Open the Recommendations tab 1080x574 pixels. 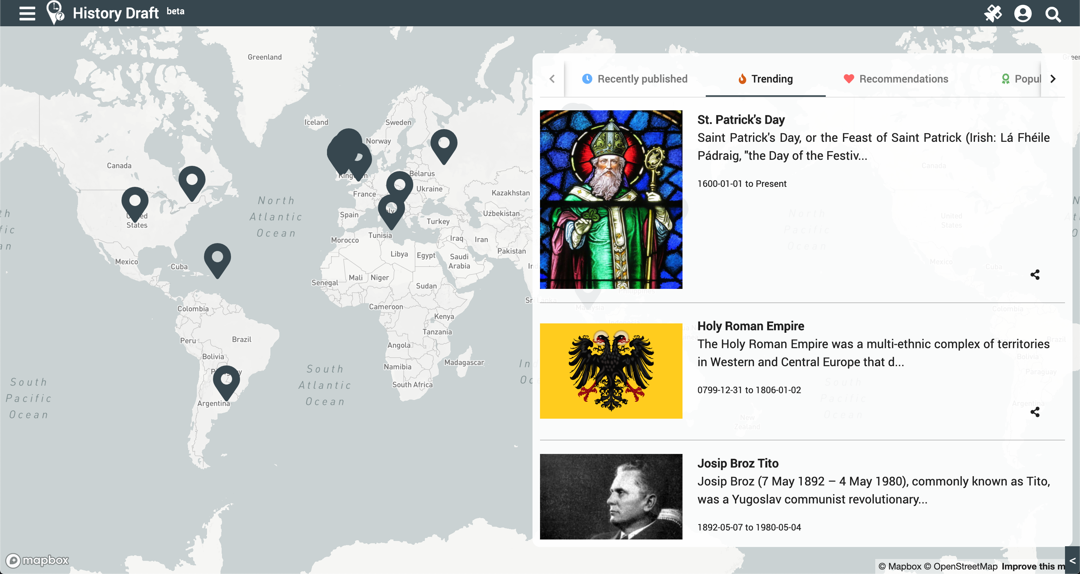click(896, 79)
